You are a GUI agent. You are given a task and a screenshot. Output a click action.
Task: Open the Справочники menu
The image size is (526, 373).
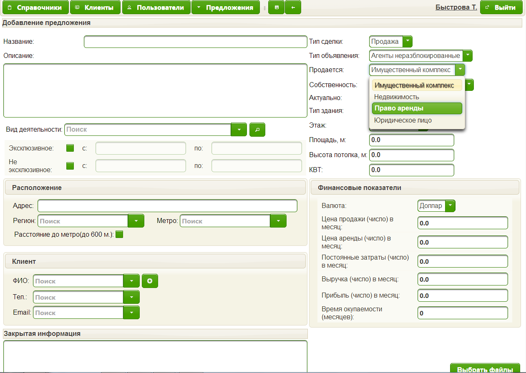click(x=35, y=8)
